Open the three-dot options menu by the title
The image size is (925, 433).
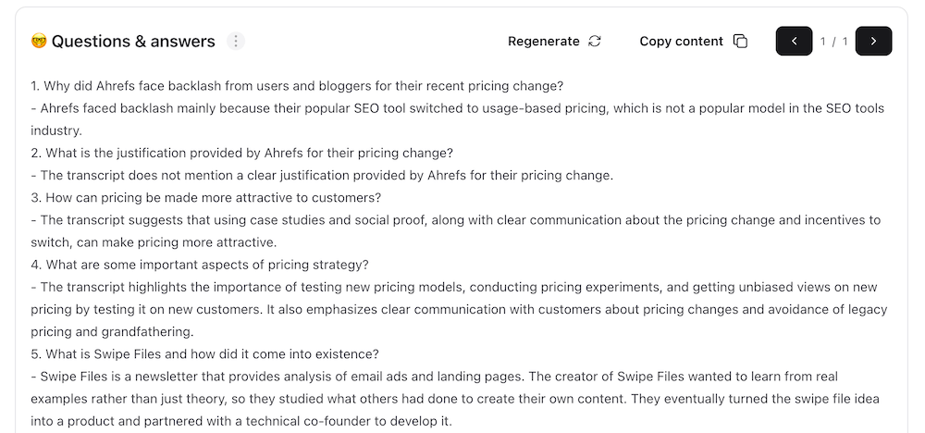(237, 42)
